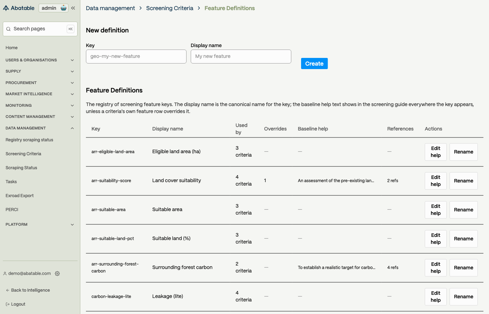Focus the Key input field
Screen dimensions: 489x314
pyautogui.click(x=136, y=57)
